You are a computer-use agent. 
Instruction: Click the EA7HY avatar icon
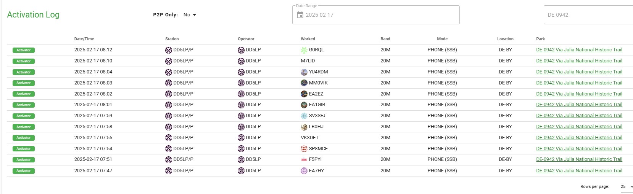pyautogui.click(x=304, y=171)
